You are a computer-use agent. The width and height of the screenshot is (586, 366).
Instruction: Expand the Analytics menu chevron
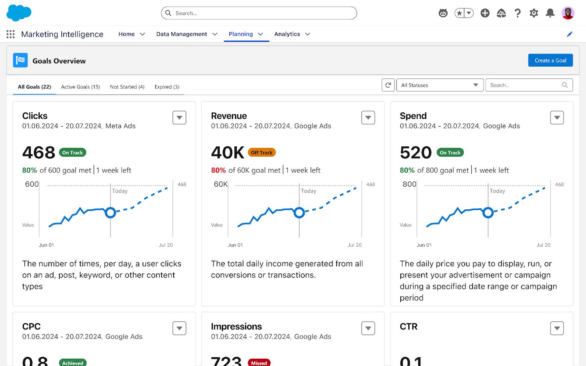pyautogui.click(x=308, y=34)
